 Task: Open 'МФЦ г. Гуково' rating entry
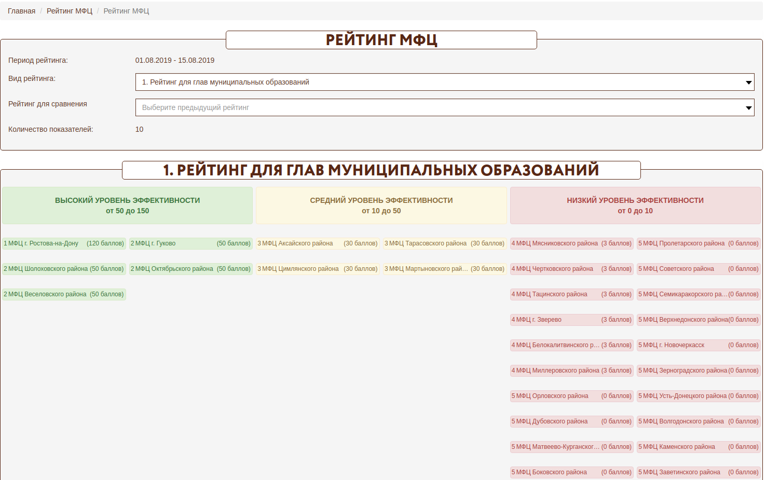pos(190,243)
